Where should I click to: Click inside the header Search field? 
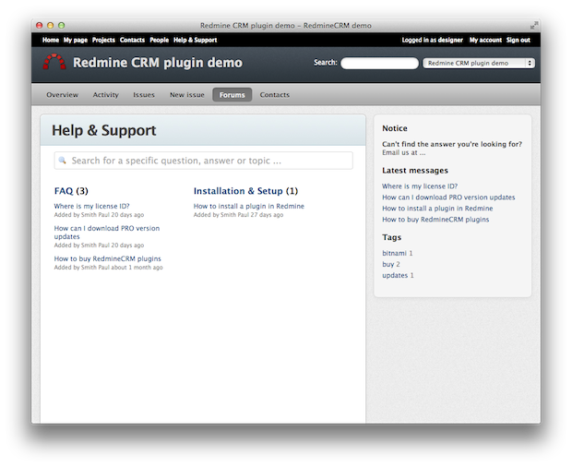click(x=379, y=64)
